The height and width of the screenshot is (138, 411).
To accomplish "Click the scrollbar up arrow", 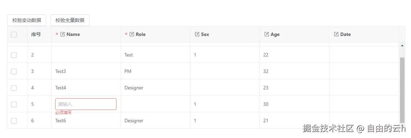I will (x=402, y=45).
